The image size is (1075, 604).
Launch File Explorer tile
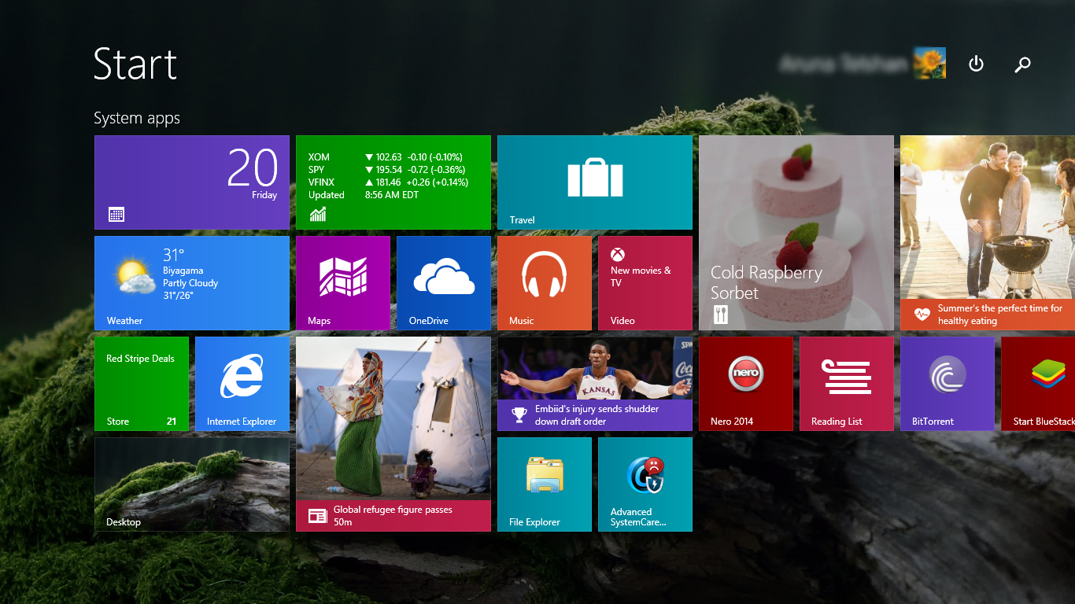pyautogui.click(x=545, y=484)
